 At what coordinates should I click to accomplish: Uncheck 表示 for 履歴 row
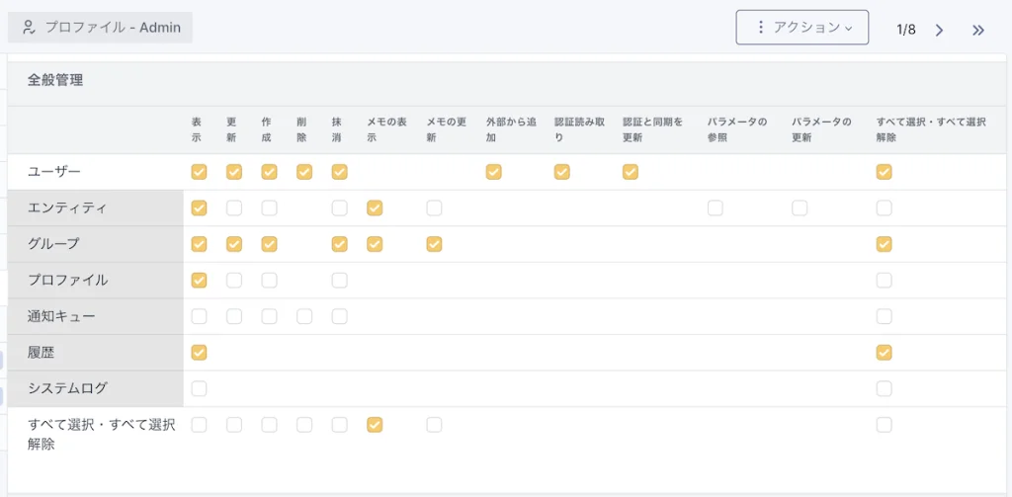pos(200,353)
